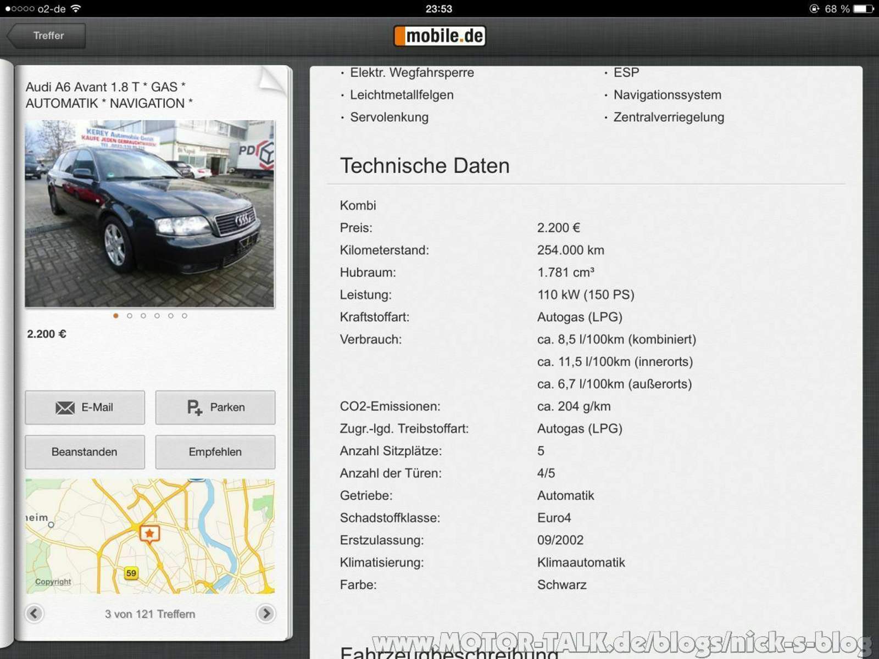Tap the 'ESP' feature entry

point(626,72)
